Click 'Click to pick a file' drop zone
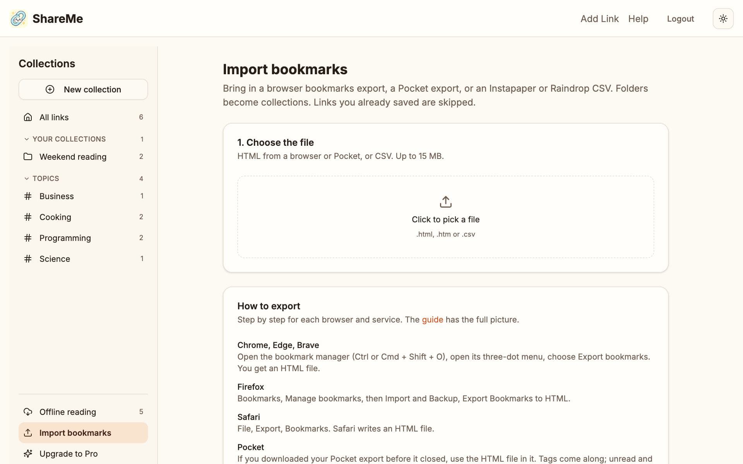The image size is (743, 464). [446, 217]
